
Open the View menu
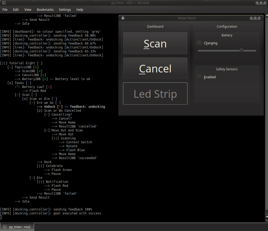[x=28, y=9]
